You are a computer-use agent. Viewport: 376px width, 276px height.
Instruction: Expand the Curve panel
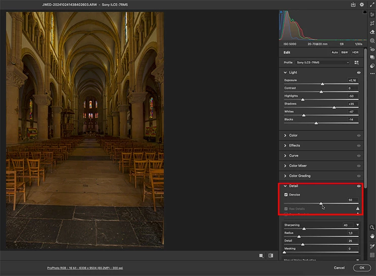[x=285, y=156]
